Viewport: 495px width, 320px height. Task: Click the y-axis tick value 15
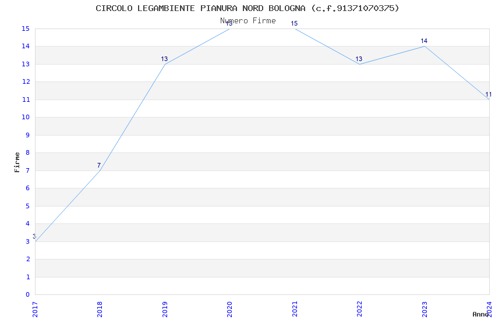tap(26, 29)
